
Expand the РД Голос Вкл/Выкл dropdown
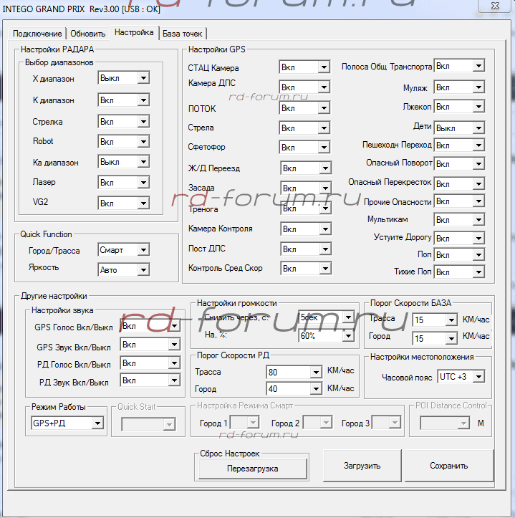pos(150,363)
